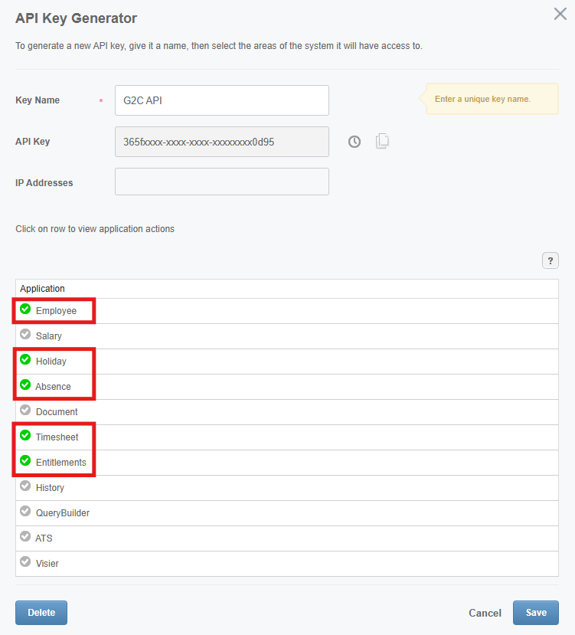Viewport: 575px width, 635px height.
Task: Expand the Visier application row
Action: point(286,564)
